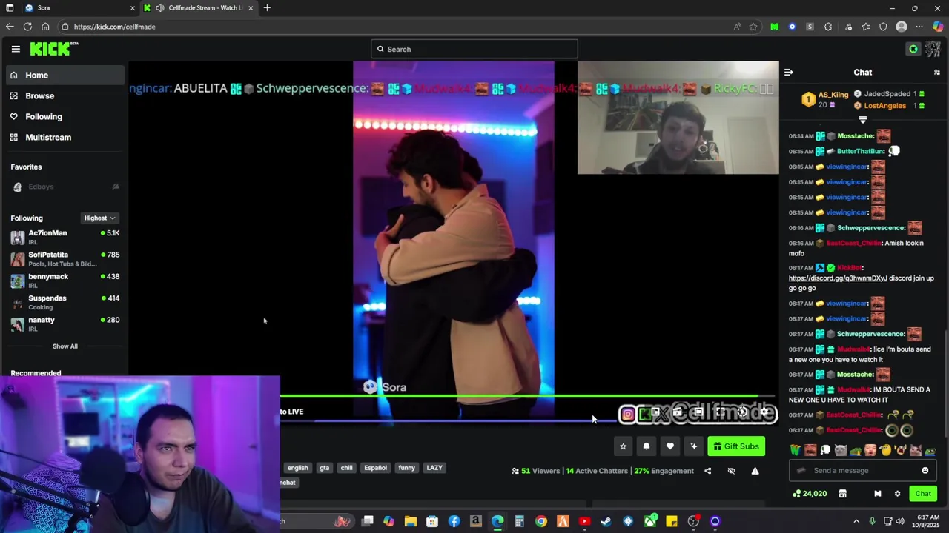The width and height of the screenshot is (949, 533).
Task: Open chat settings gear
Action: [x=897, y=494]
